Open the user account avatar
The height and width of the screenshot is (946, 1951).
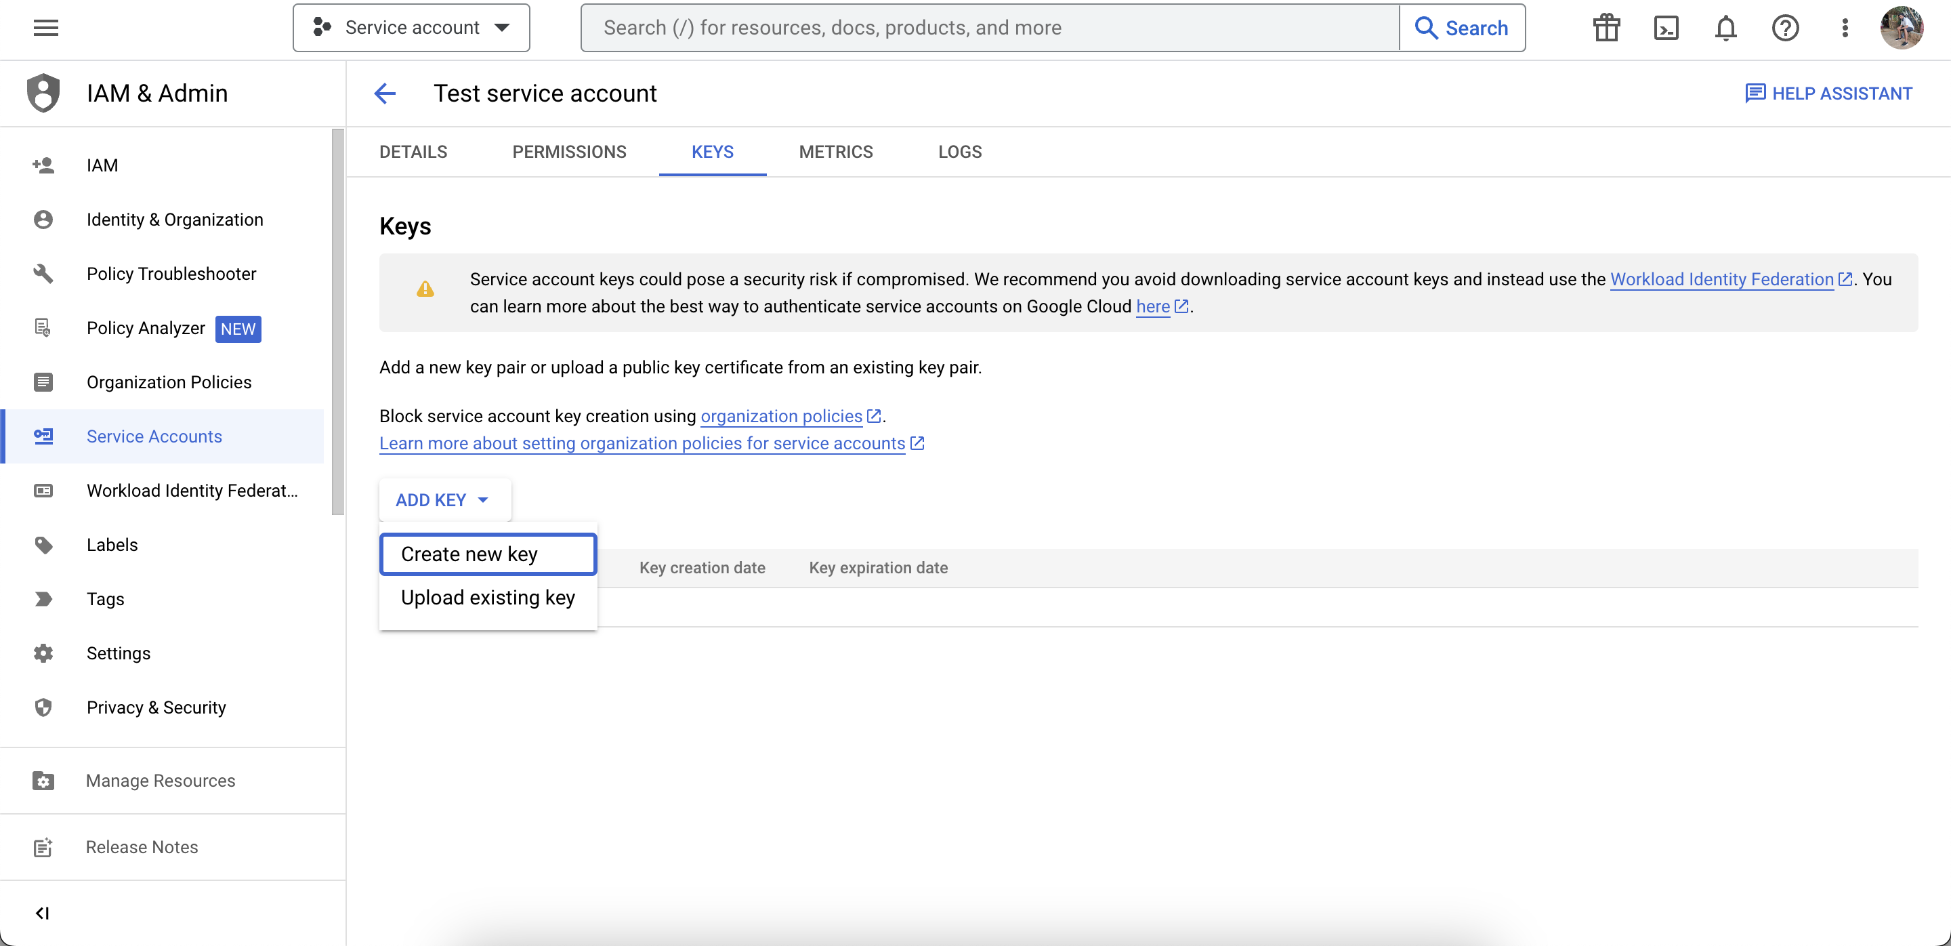1902,28
